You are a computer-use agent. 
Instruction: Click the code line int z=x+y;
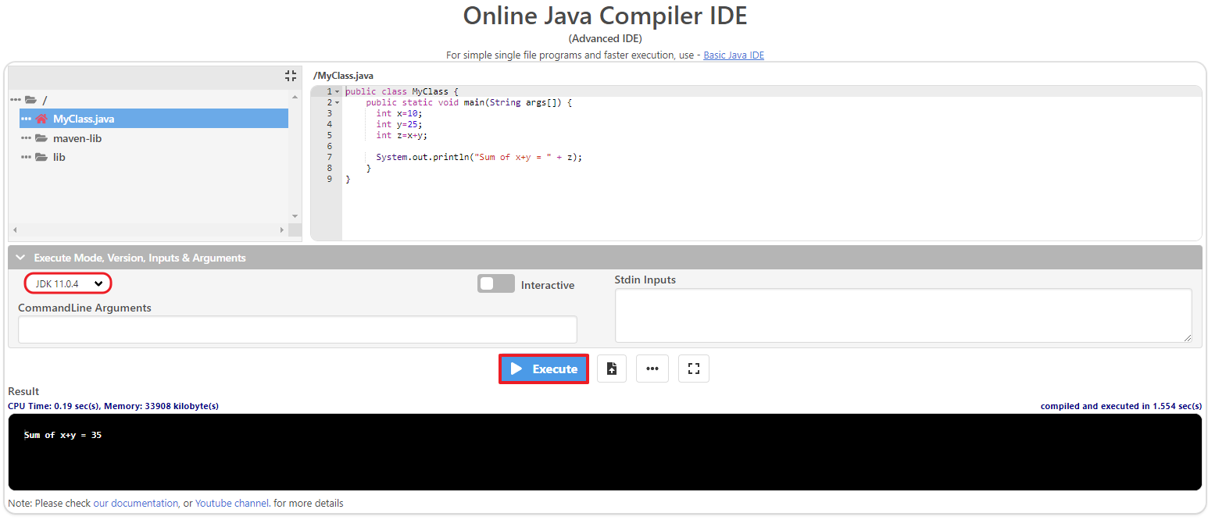(402, 135)
